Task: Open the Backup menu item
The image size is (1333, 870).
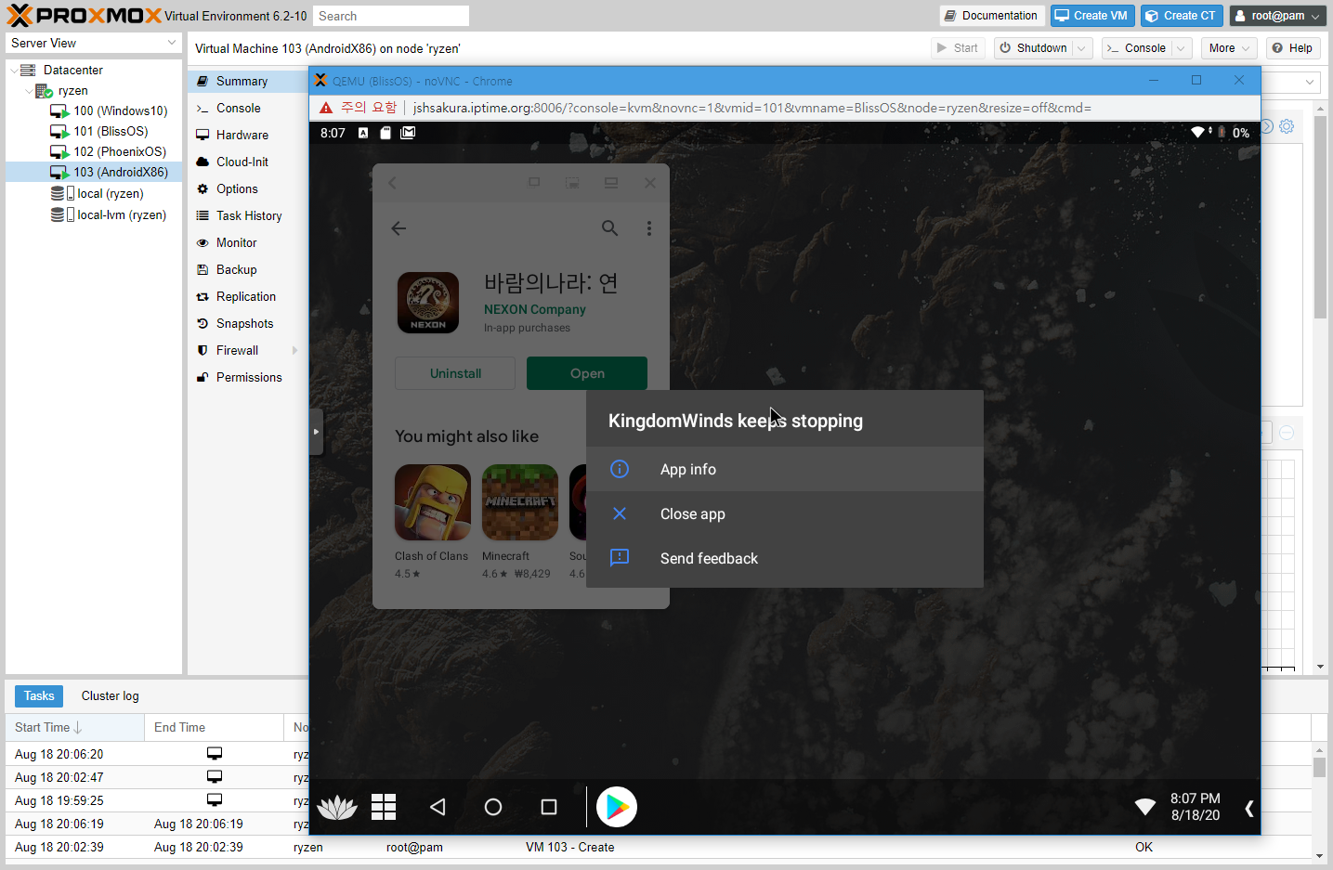Action: click(x=248, y=269)
